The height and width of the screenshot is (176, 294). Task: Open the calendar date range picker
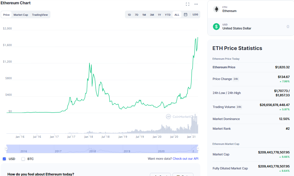click(x=185, y=15)
